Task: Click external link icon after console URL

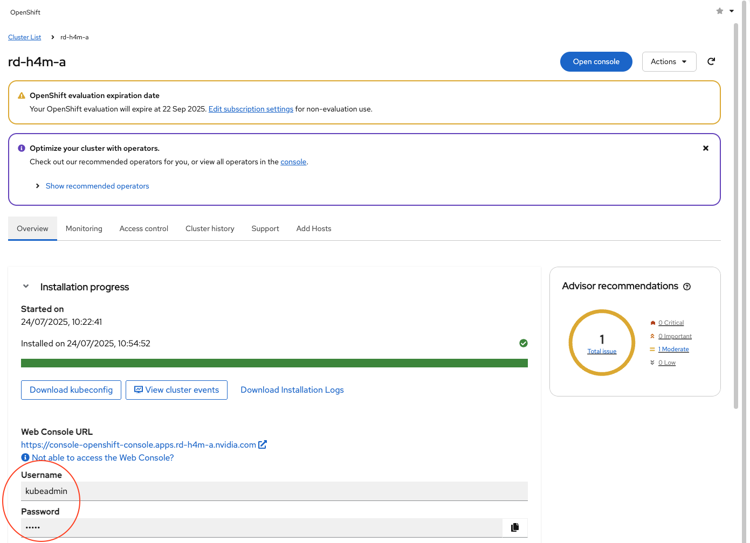Action: 263,445
